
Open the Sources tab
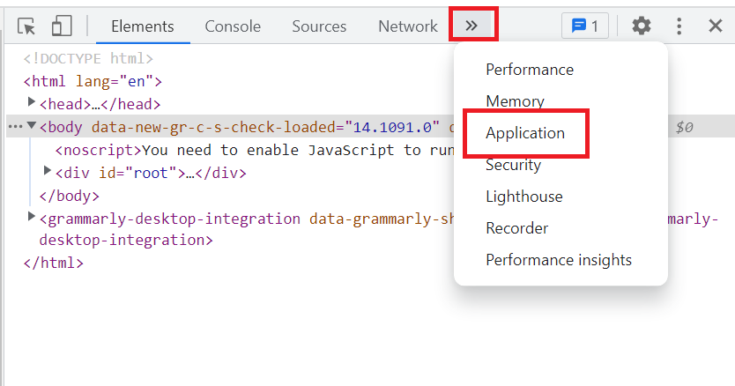pyautogui.click(x=319, y=26)
